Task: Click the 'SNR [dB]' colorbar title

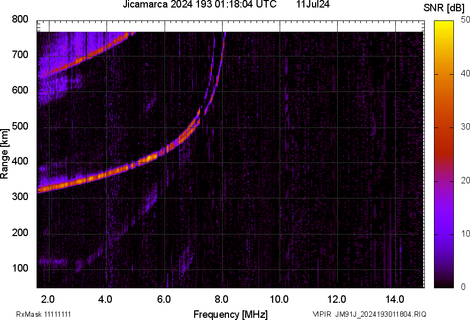Action: (444, 8)
